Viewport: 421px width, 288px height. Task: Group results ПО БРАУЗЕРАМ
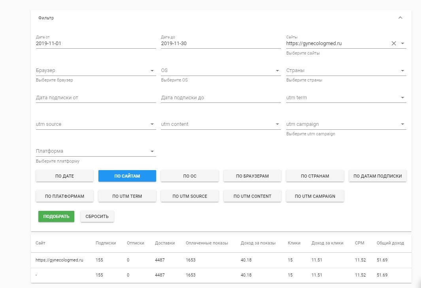point(252,176)
